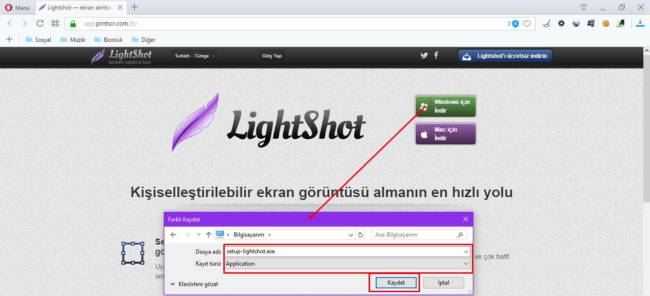Click the Kaydet button
This screenshot has height=296, width=650.
coord(396,283)
